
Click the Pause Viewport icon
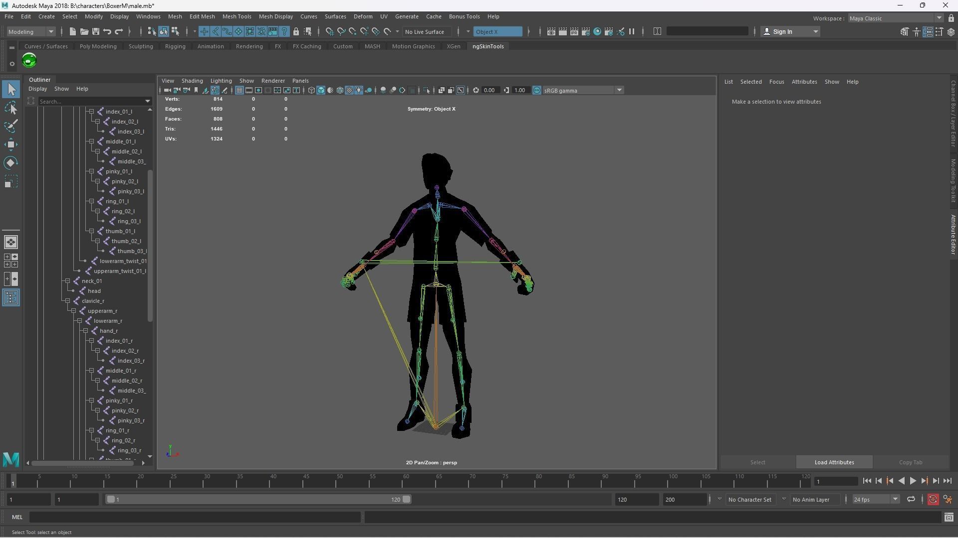click(632, 32)
